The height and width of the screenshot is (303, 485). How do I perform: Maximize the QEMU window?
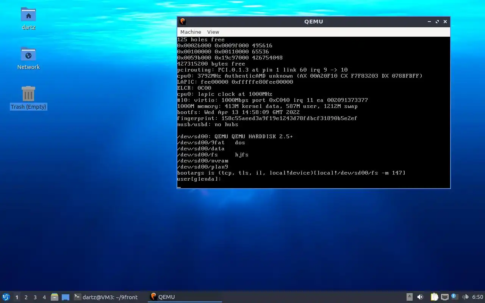437,22
